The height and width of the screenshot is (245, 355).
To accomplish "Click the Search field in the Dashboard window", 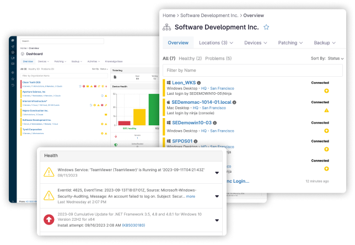I will (x=62, y=41).
